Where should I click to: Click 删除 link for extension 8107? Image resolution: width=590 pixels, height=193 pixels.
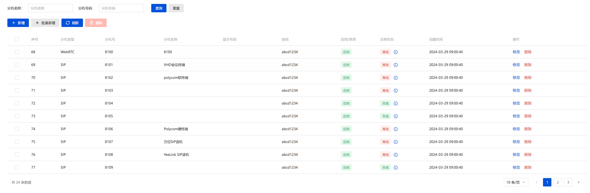(528, 142)
